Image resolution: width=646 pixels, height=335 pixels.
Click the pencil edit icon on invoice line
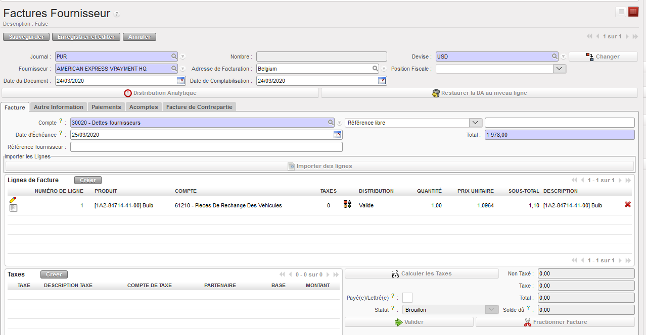(x=13, y=200)
